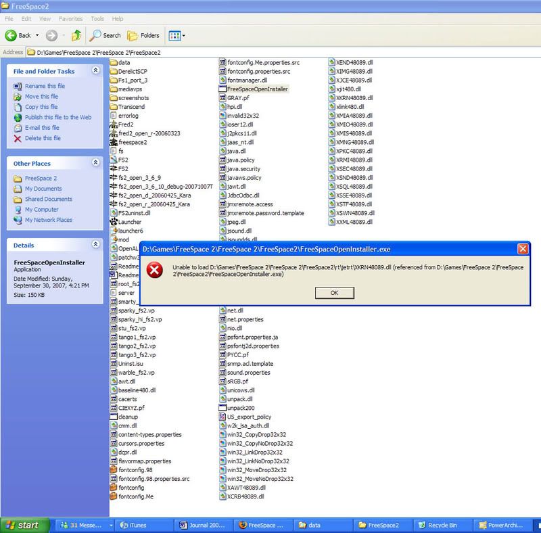The image size is (541, 533).
Task: Open the Views dropdown button
Action: [177, 35]
